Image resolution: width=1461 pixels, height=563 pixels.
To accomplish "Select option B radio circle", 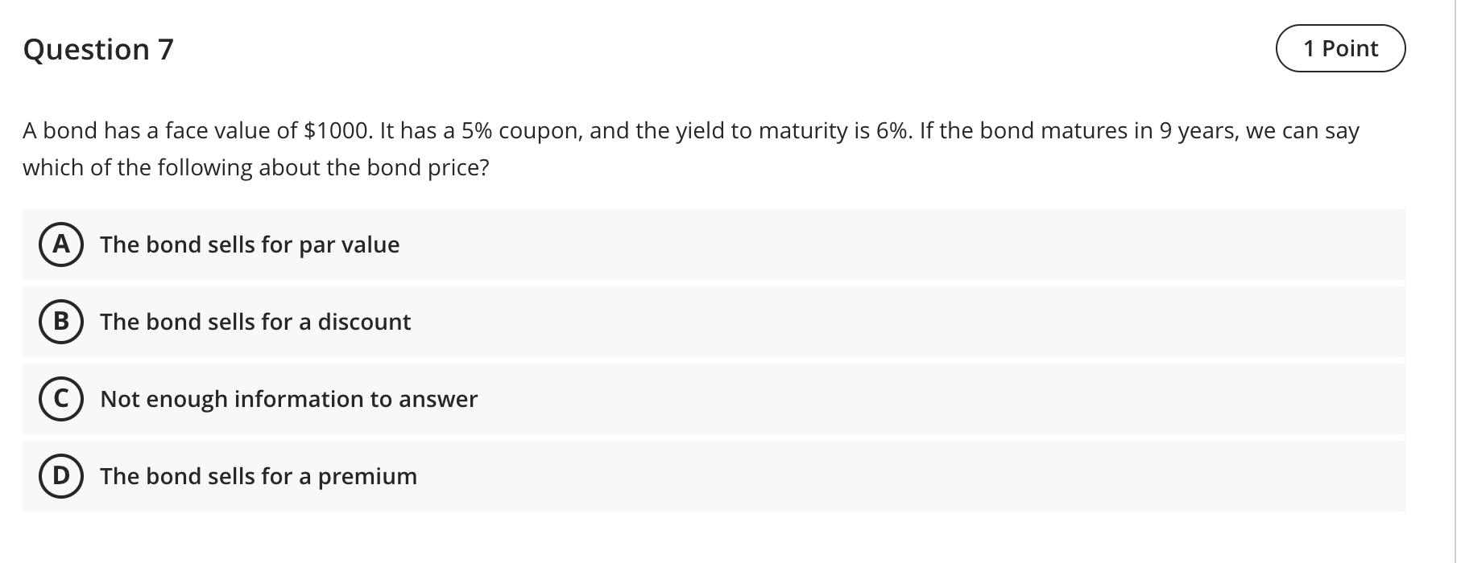I will click(x=60, y=322).
